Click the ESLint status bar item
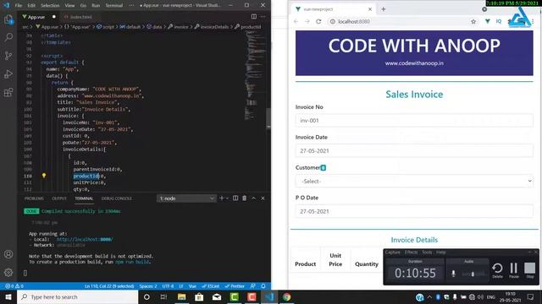This screenshot has height=304, width=542. [211, 286]
